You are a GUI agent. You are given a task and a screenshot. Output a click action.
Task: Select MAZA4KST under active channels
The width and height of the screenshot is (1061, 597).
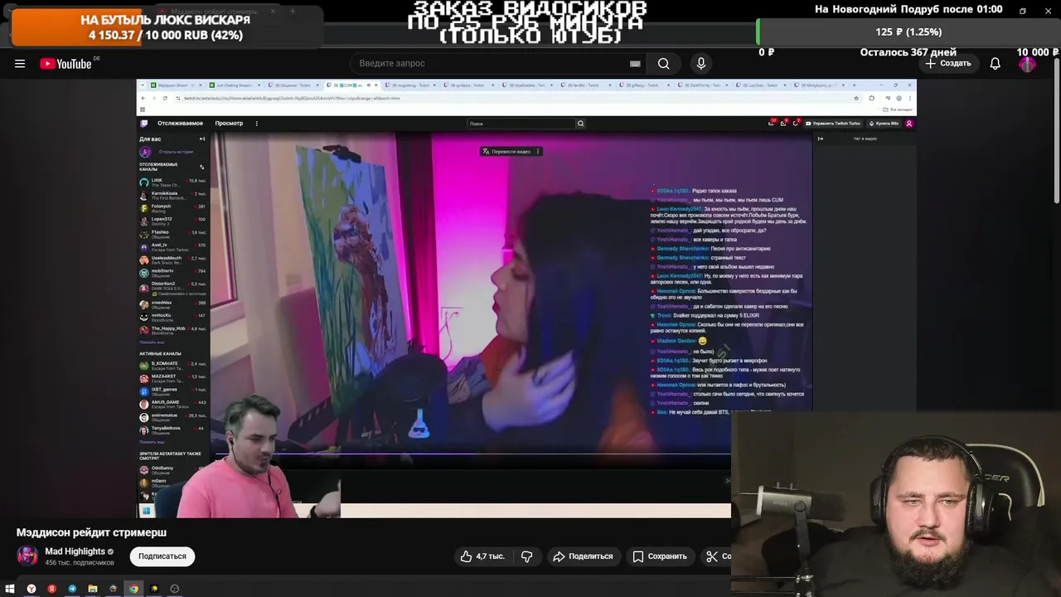(172, 377)
